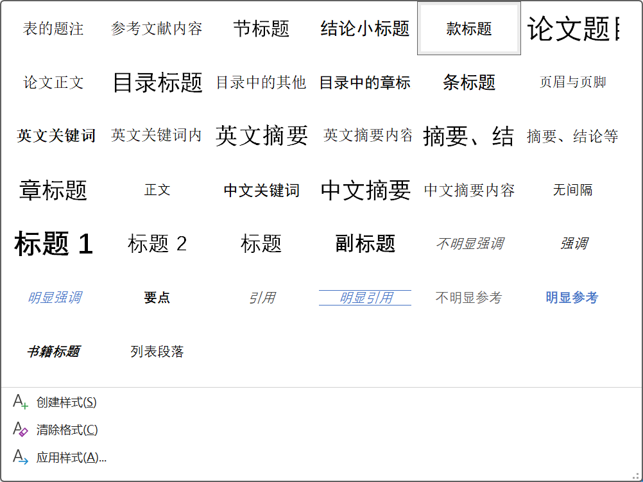The height and width of the screenshot is (482, 643).
Task: Pick the 副标题 style
Action: click(x=365, y=245)
